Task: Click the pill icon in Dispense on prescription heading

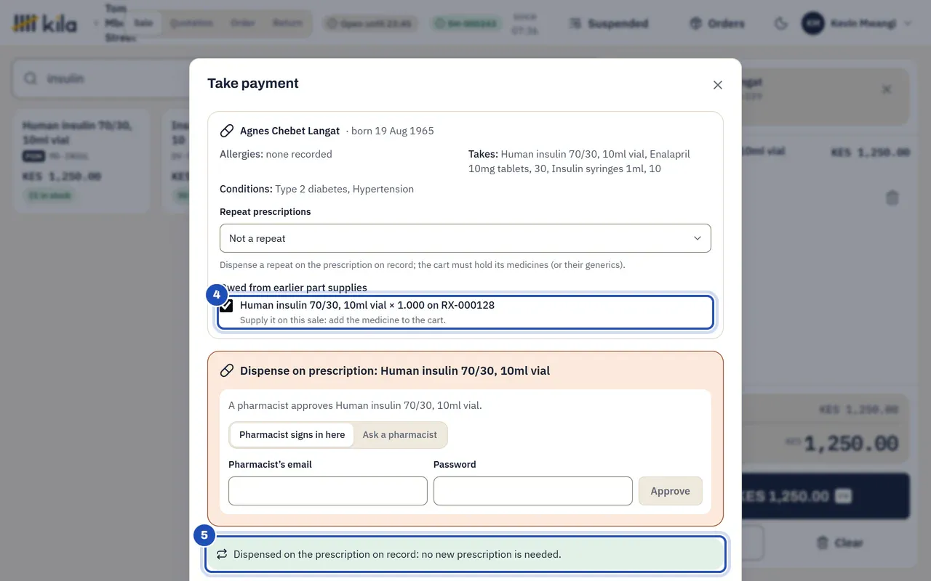Action: [x=227, y=370]
